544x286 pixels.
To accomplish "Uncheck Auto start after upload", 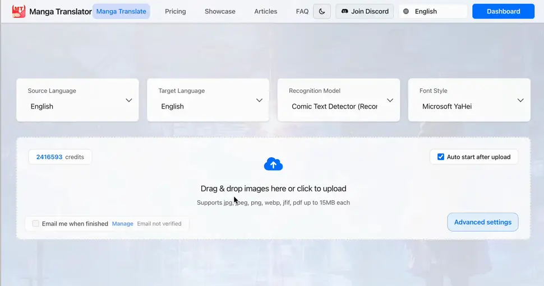I will coord(441,157).
